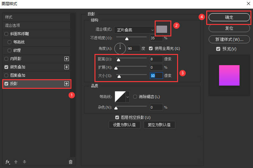Click the 不透明度 slider handle
This screenshot has height=168, width=253.
[127, 39]
